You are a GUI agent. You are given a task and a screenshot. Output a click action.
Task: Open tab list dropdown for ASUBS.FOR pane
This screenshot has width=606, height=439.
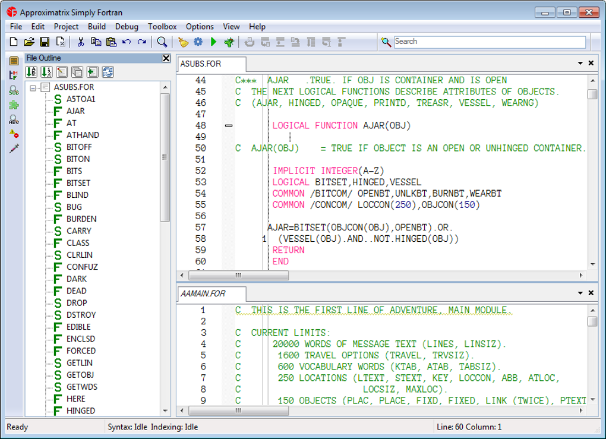tap(580, 63)
